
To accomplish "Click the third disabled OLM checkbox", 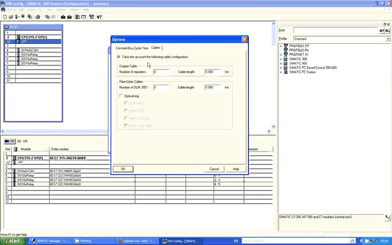I will point(126,118).
